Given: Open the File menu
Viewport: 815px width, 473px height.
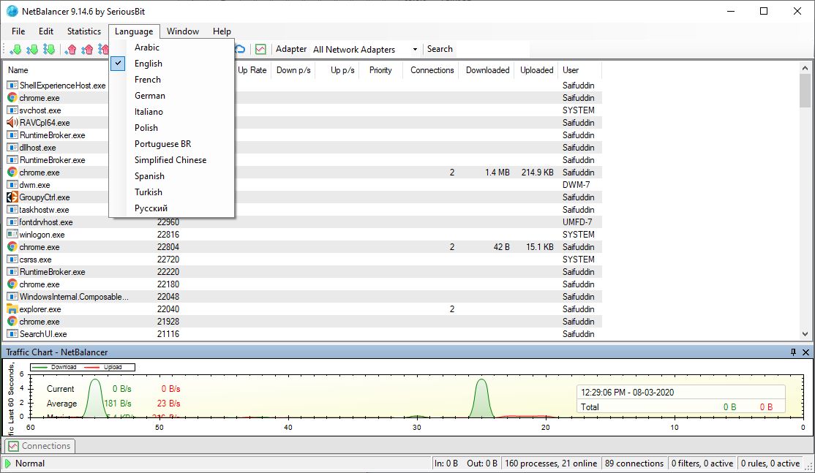Looking at the screenshot, I should pos(18,31).
